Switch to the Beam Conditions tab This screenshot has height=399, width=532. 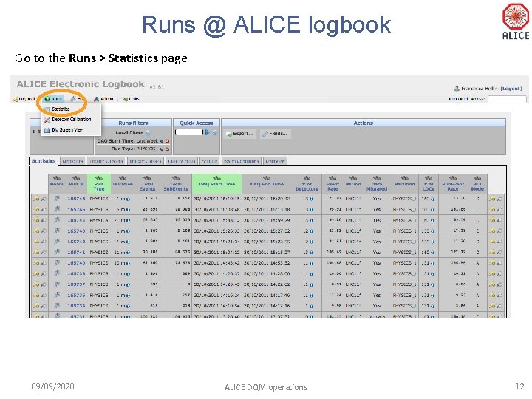(x=242, y=161)
